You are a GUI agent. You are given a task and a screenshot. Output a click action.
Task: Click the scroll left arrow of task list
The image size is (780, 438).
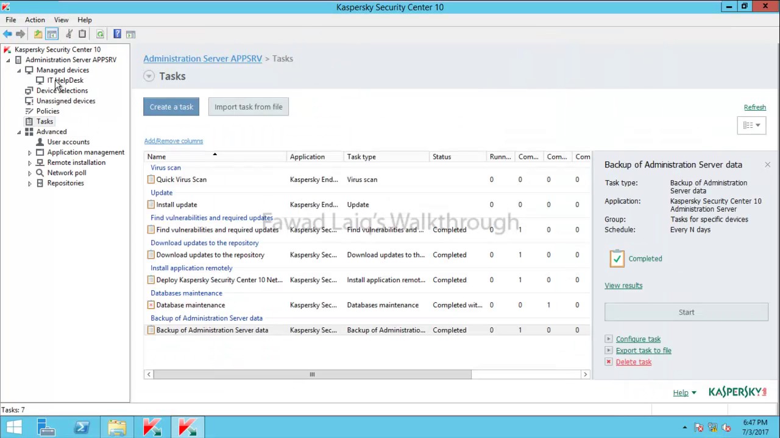tap(148, 375)
